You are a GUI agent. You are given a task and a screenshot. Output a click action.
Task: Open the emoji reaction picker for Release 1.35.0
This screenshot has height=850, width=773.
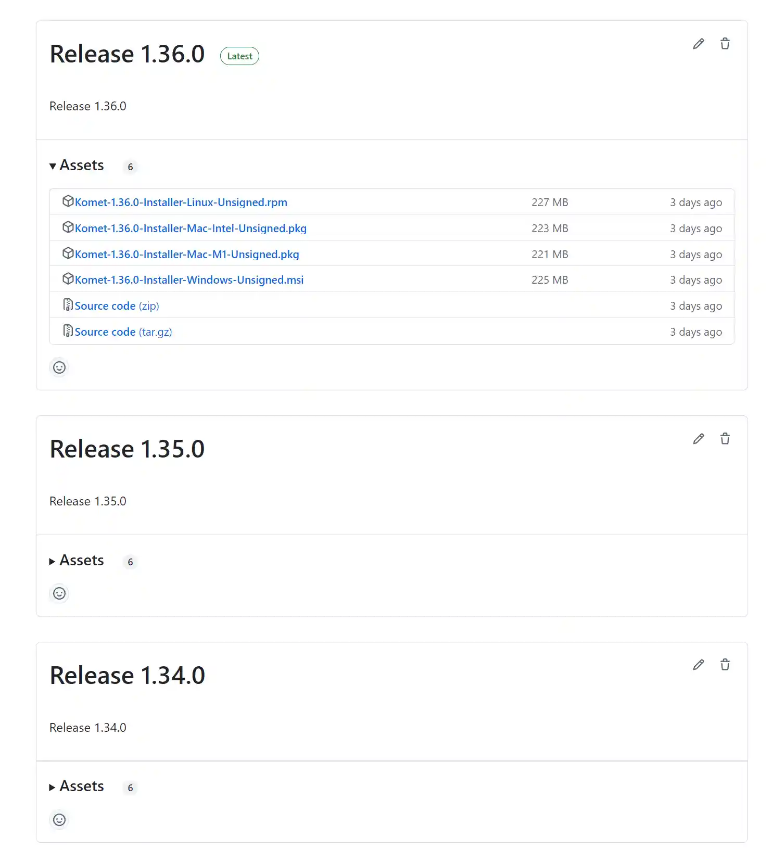pos(59,593)
